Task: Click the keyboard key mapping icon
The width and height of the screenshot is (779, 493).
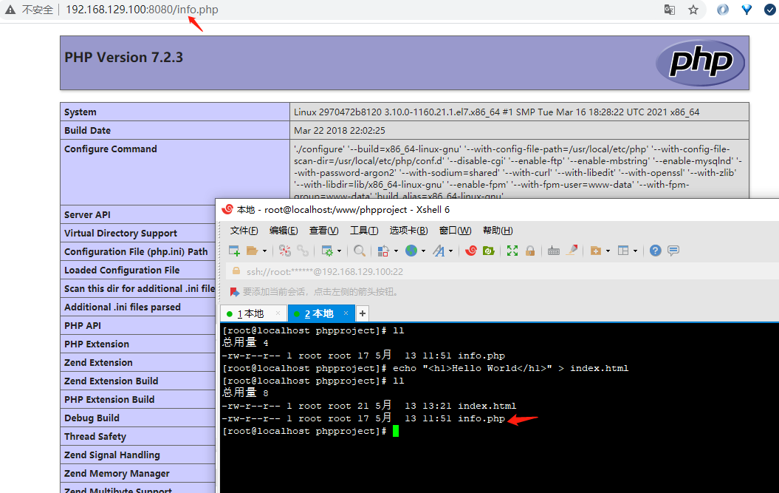Action: (x=554, y=251)
